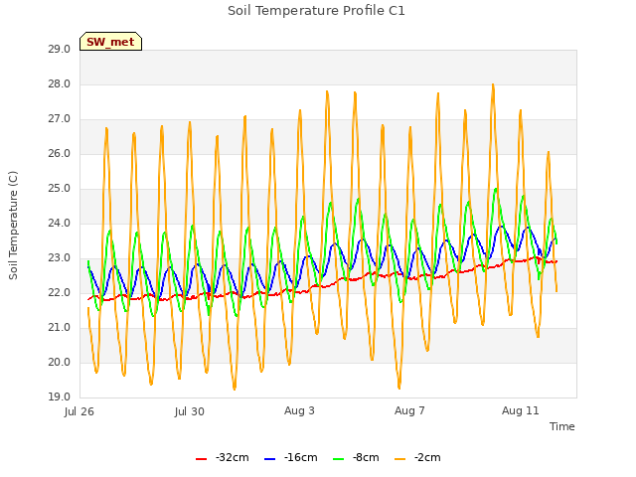Screen dimensions: 636x477
Task: Click the highest green peak near 25.0
Action: pyautogui.click(x=496, y=190)
